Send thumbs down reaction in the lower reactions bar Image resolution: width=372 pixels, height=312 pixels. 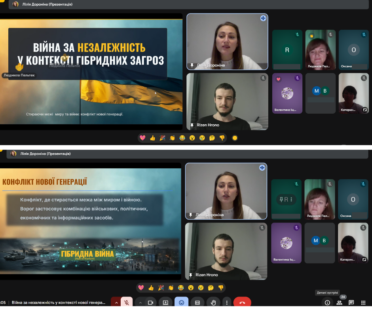click(221, 288)
